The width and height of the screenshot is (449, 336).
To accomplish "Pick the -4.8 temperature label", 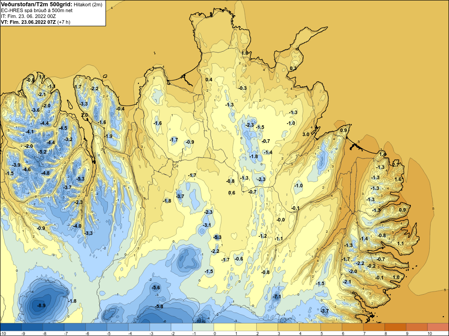I will point(45,173).
